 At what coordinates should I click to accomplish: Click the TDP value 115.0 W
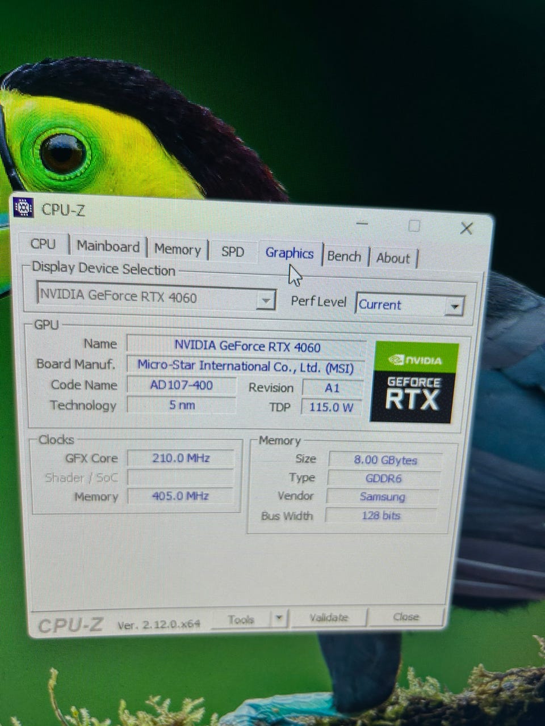331,407
